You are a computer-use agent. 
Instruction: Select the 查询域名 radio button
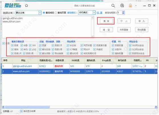click(x=44, y=13)
